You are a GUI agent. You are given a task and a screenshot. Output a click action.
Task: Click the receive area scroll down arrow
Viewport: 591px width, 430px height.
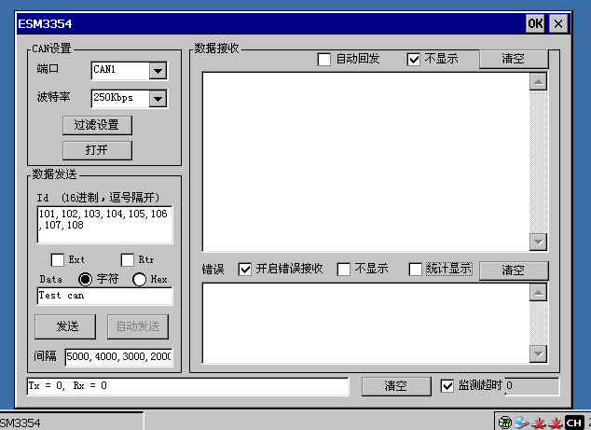538,242
